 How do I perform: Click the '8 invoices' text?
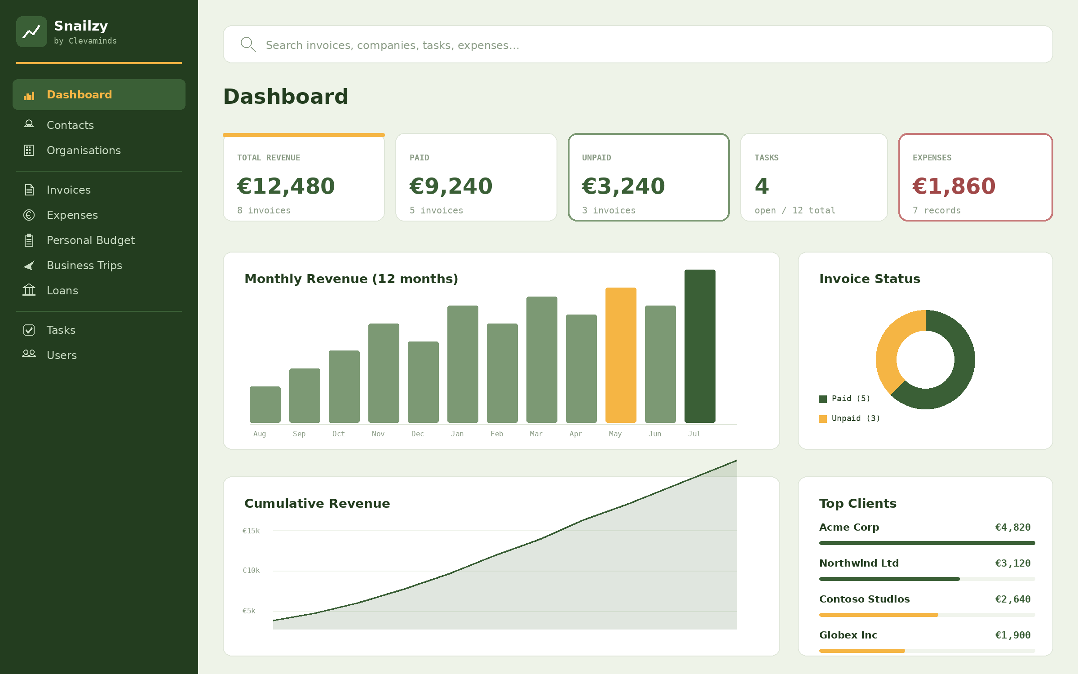[264, 210]
